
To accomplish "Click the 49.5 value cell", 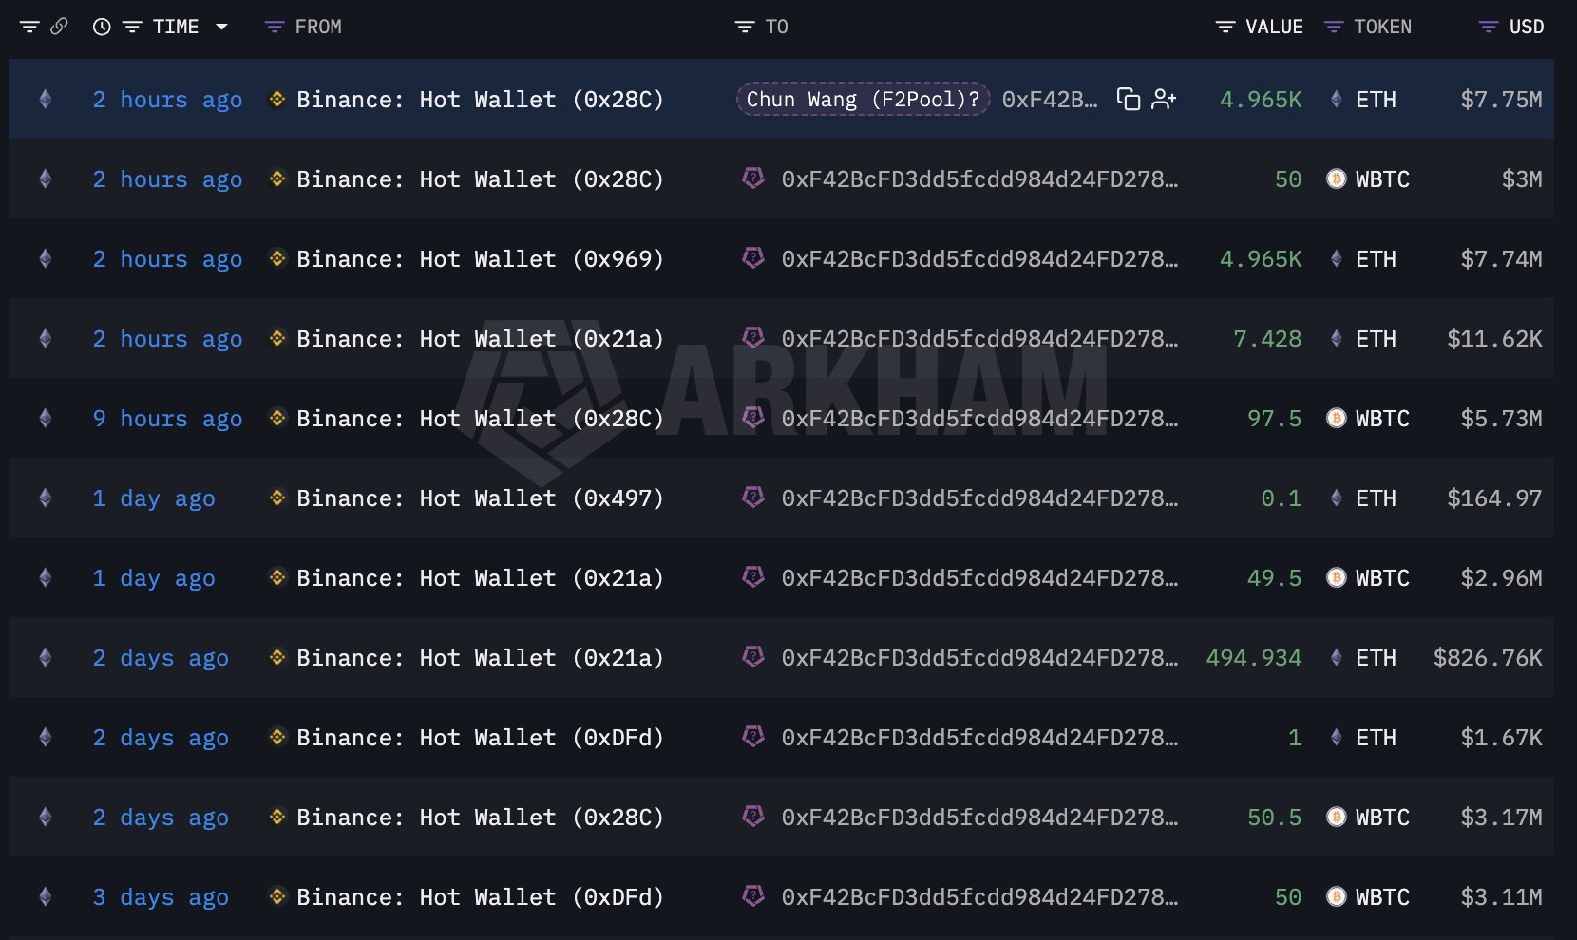I will coord(1275,578).
